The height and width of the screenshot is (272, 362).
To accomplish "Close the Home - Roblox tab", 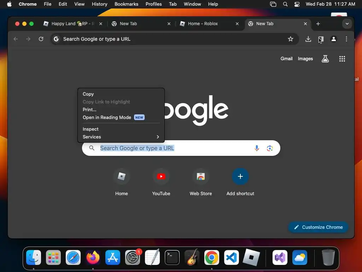I will tap(237, 24).
